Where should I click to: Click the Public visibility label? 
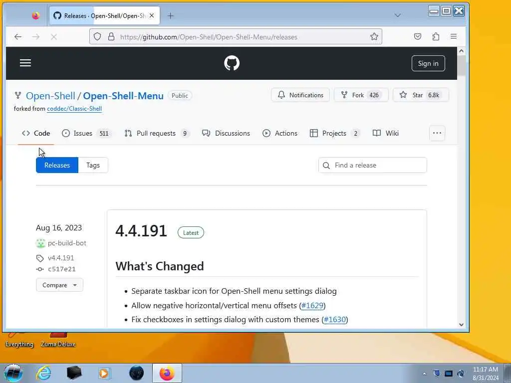point(180,95)
